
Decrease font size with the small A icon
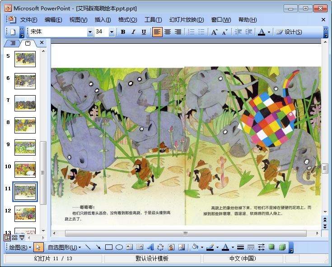(224, 32)
